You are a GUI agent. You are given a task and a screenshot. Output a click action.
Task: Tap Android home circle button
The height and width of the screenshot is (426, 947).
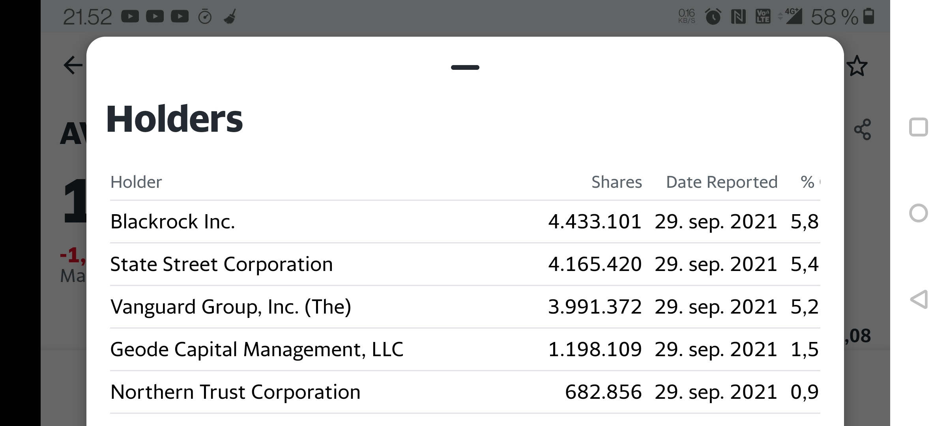[x=919, y=213]
